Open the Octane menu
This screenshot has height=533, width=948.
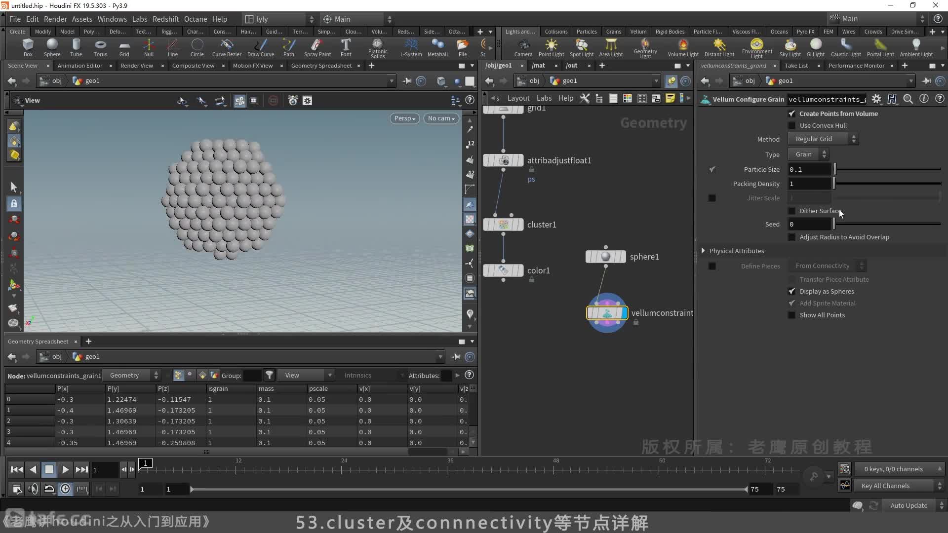pos(195,19)
